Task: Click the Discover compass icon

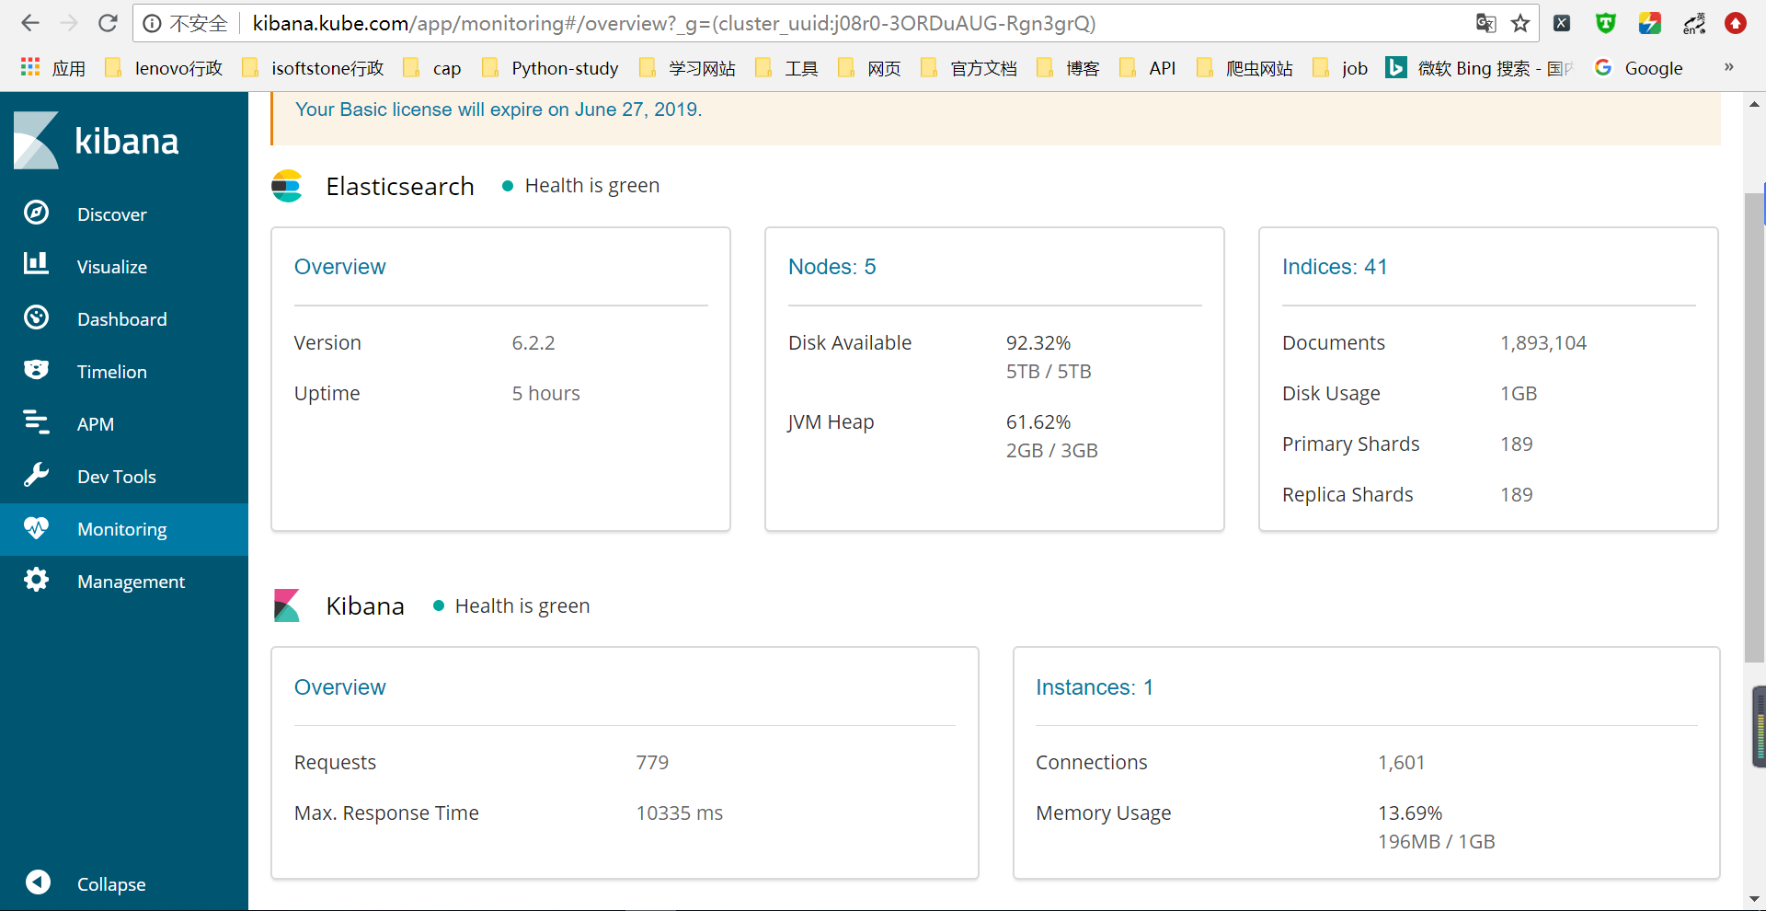Action: pos(36,213)
